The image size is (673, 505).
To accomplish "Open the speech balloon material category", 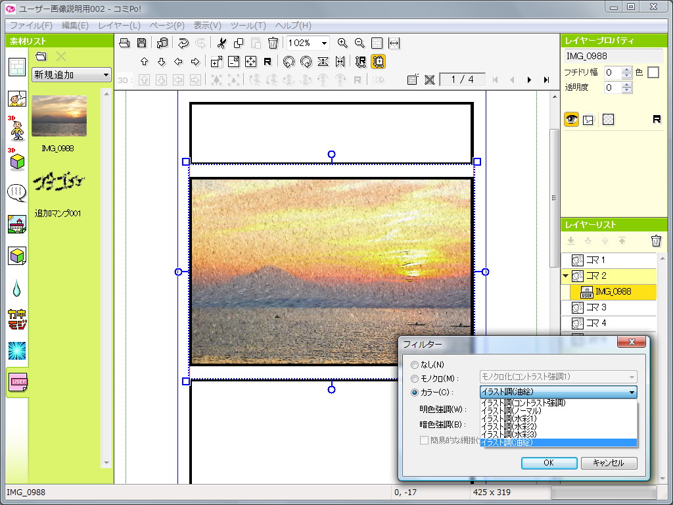I will 17,193.
